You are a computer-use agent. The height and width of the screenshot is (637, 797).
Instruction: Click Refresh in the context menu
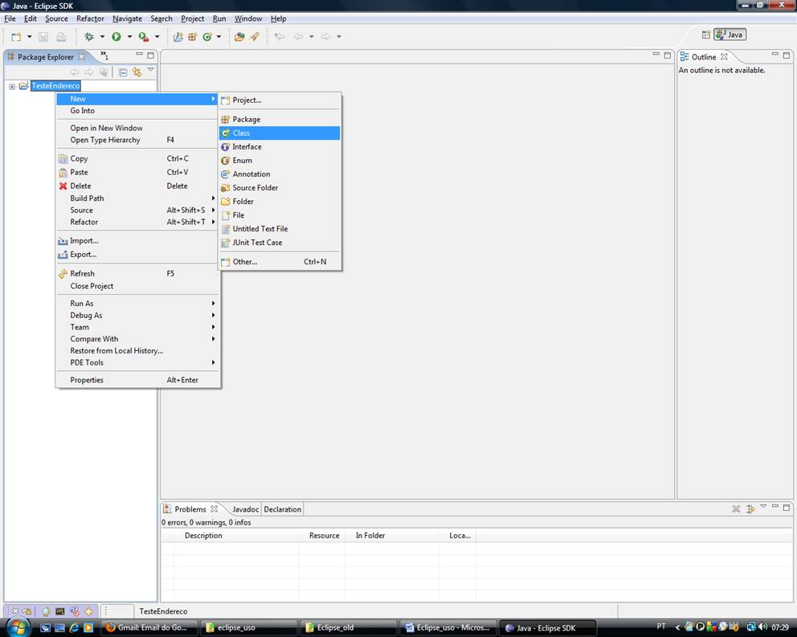pos(137,274)
